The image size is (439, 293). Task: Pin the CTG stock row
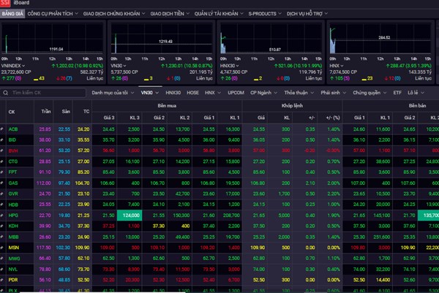pyautogui.click(x=1, y=161)
